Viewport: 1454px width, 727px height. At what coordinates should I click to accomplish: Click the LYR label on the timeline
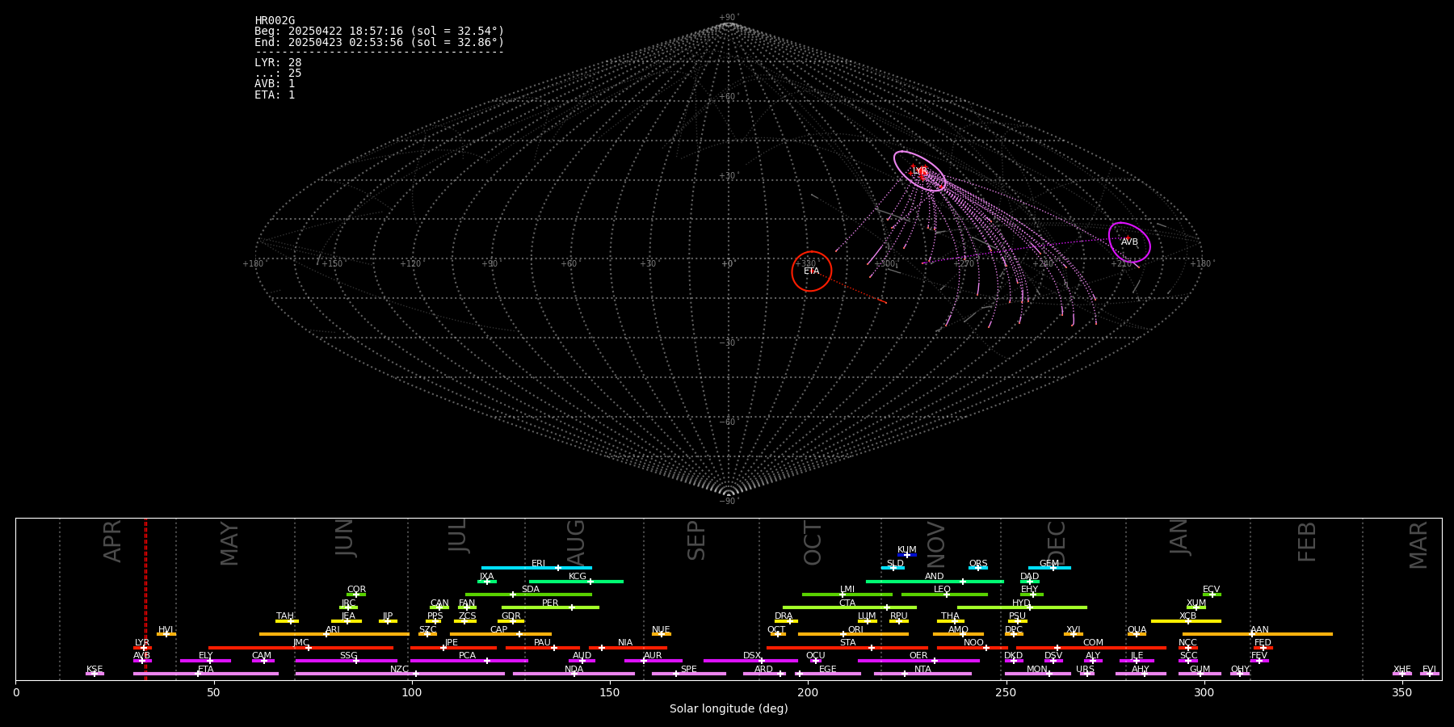point(142,643)
